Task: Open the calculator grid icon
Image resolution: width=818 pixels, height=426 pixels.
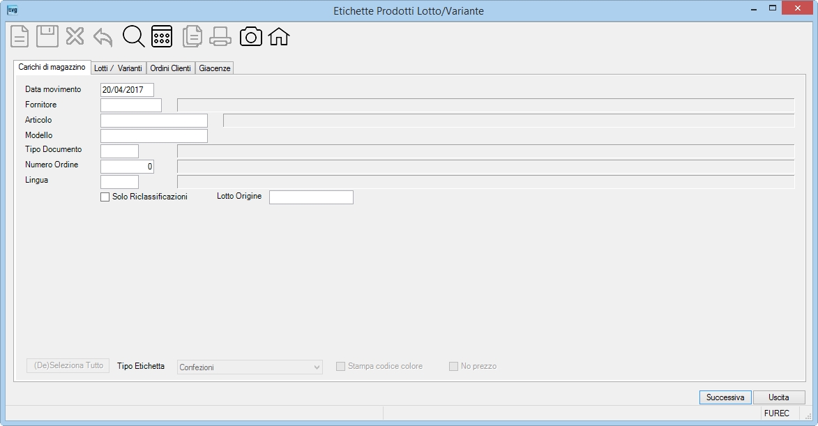Action: point(162,36)
